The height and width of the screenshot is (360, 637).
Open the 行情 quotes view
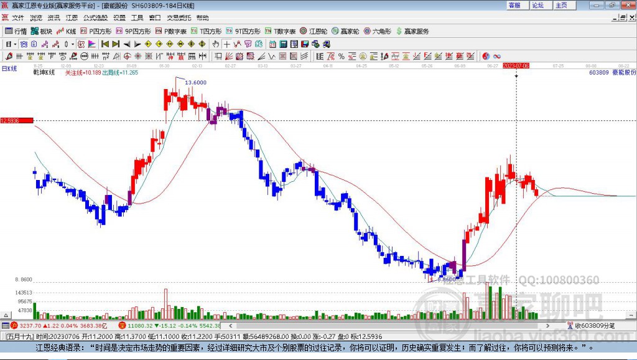16,31
